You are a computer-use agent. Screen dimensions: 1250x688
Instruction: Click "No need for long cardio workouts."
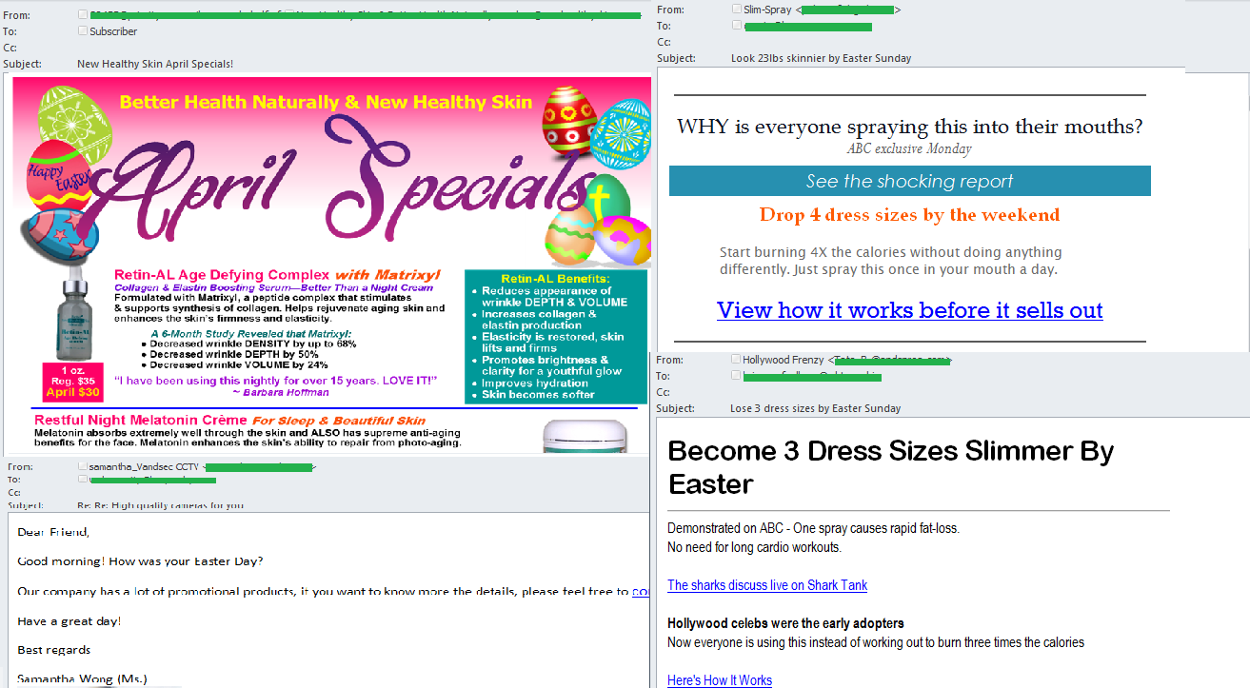point(754,547)
